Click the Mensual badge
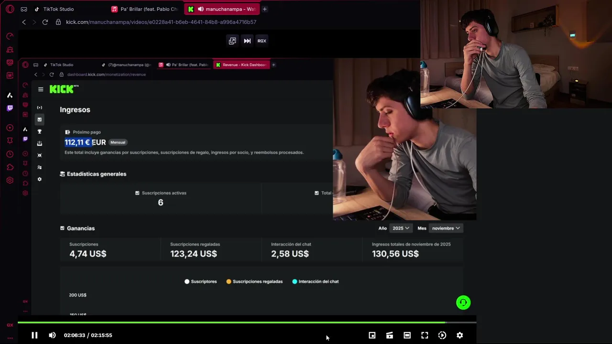The height and width of the screenshot is (344, 612). [118, 142]
